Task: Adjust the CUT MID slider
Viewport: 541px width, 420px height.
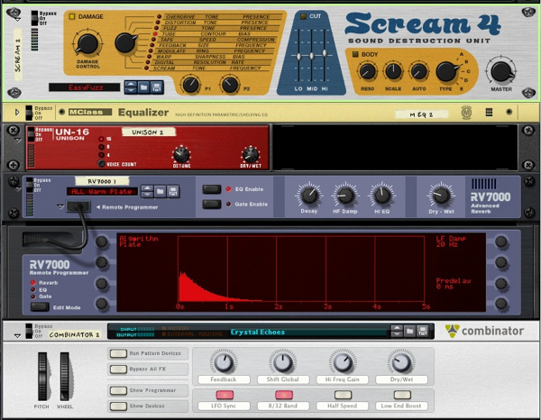Action: (x=312, y=56)
